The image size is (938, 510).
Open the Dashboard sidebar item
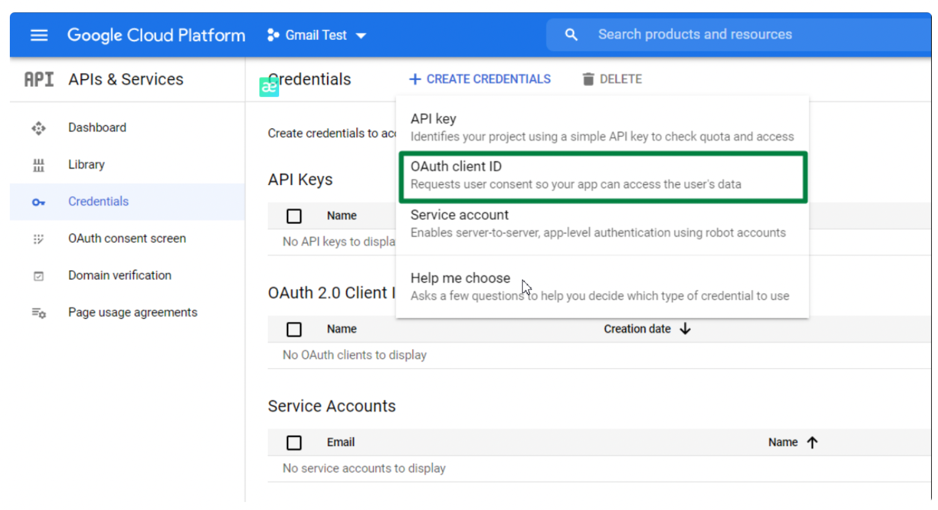[127, 128]
